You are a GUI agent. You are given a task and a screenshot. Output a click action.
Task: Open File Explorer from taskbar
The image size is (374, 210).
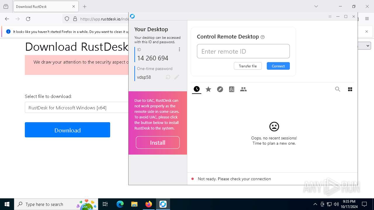point(134,204)
